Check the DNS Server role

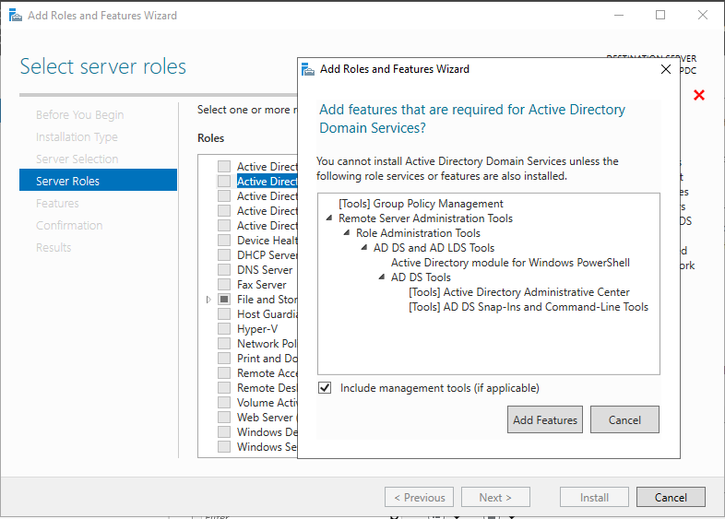point(224,270)
